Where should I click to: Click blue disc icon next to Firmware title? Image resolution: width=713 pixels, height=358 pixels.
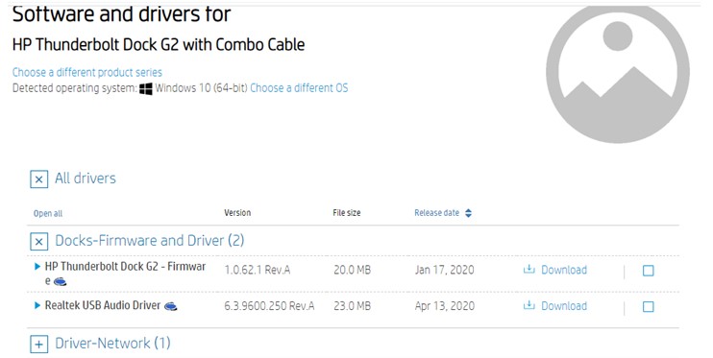coord(60,282)
